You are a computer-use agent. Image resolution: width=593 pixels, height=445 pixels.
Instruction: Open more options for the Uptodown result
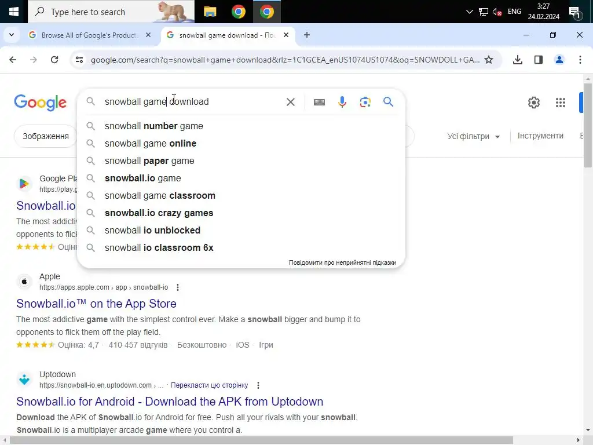coord(258,385)
